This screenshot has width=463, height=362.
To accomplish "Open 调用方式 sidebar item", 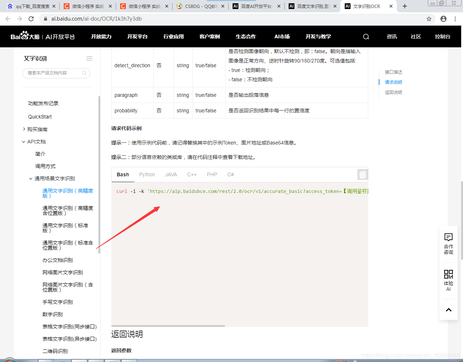I will 45,166.
